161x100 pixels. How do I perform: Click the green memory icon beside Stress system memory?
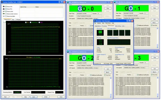point(4,14)
